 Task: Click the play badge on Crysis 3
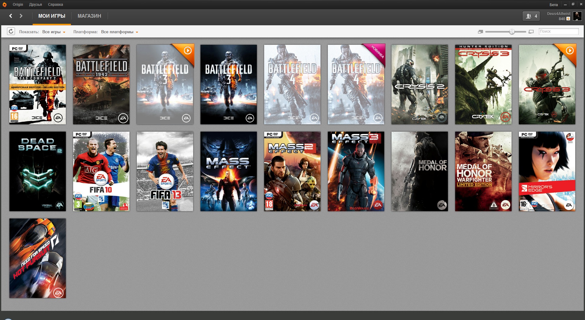click(570, 51)
